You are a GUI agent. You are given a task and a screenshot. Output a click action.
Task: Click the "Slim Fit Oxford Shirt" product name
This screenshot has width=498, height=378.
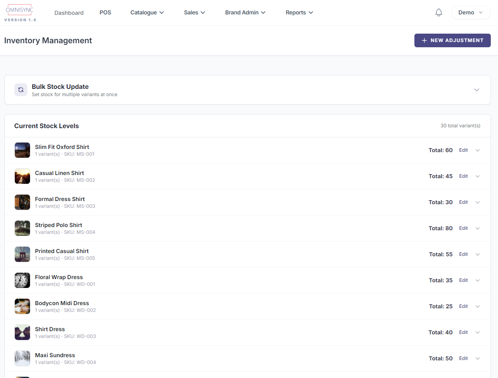point(62,147)
